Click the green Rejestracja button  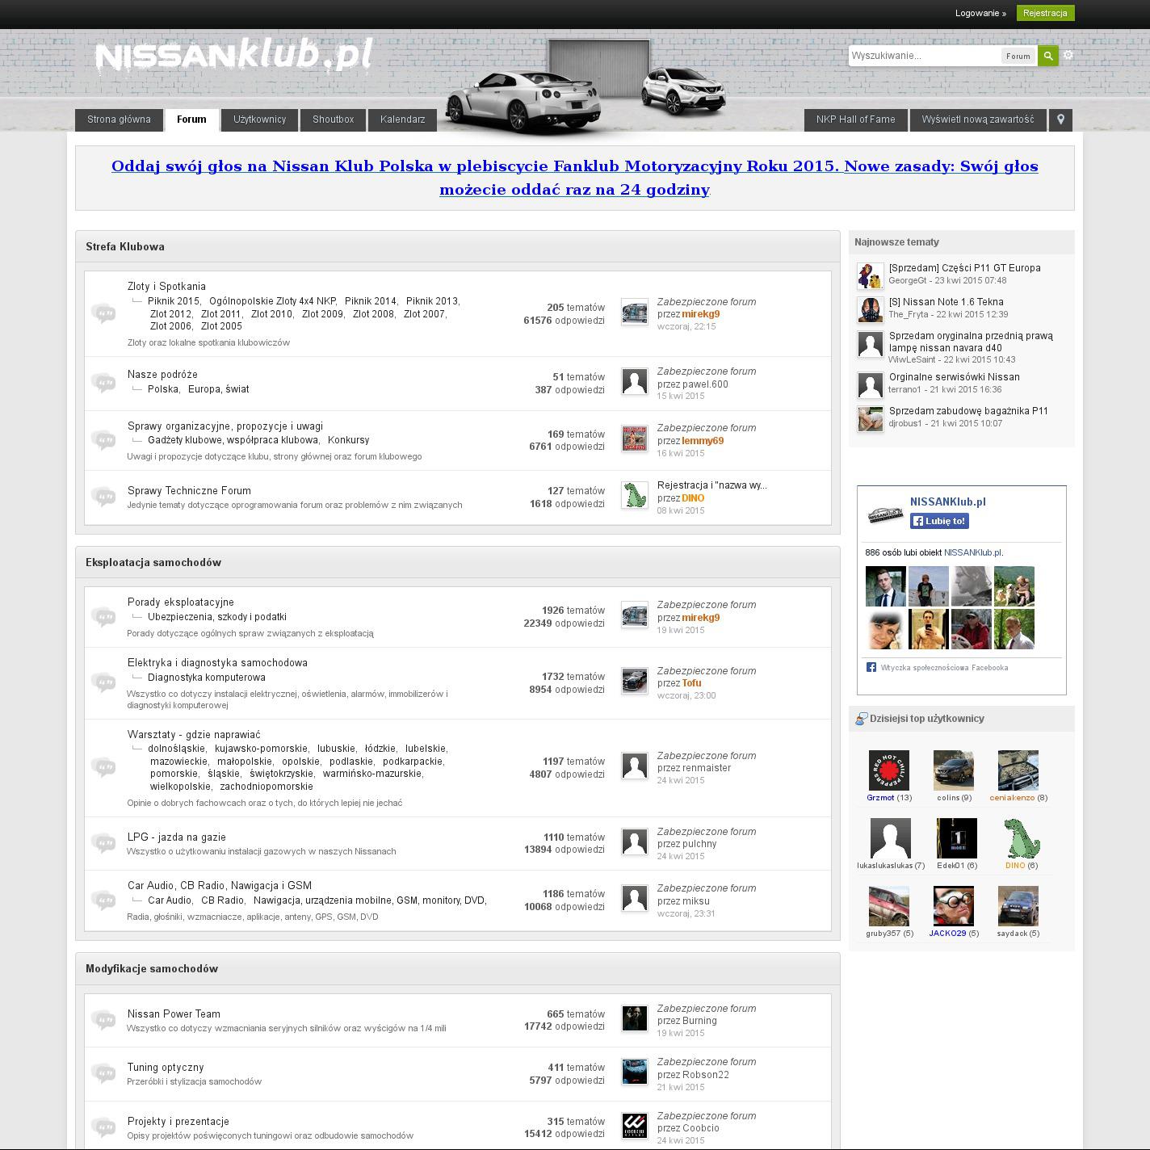[1045, 13]
